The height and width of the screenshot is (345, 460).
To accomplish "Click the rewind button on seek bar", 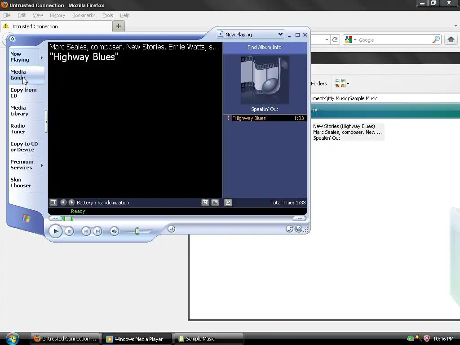I will point(55,218).
